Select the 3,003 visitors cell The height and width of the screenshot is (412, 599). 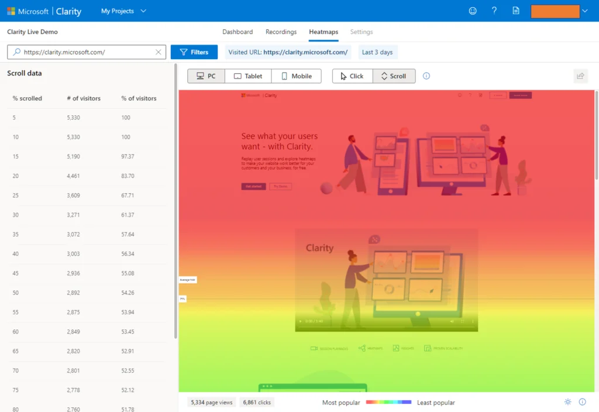[73, 254]
